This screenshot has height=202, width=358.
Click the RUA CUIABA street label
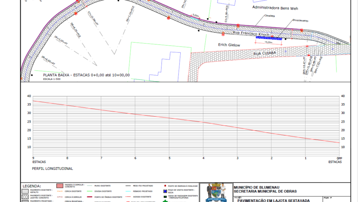(265, 54)
